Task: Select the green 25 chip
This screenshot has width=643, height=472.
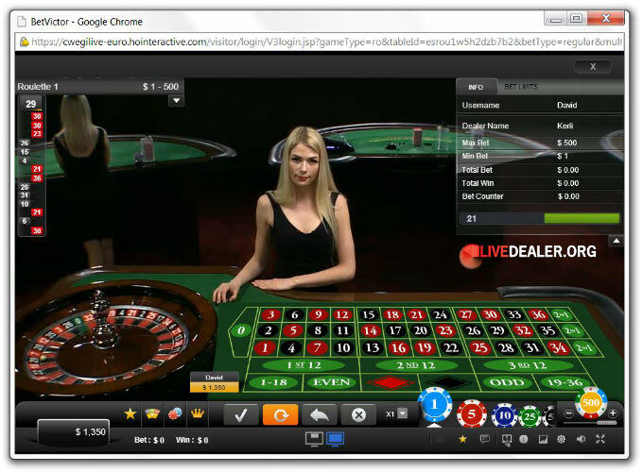Action: point(530,416)
